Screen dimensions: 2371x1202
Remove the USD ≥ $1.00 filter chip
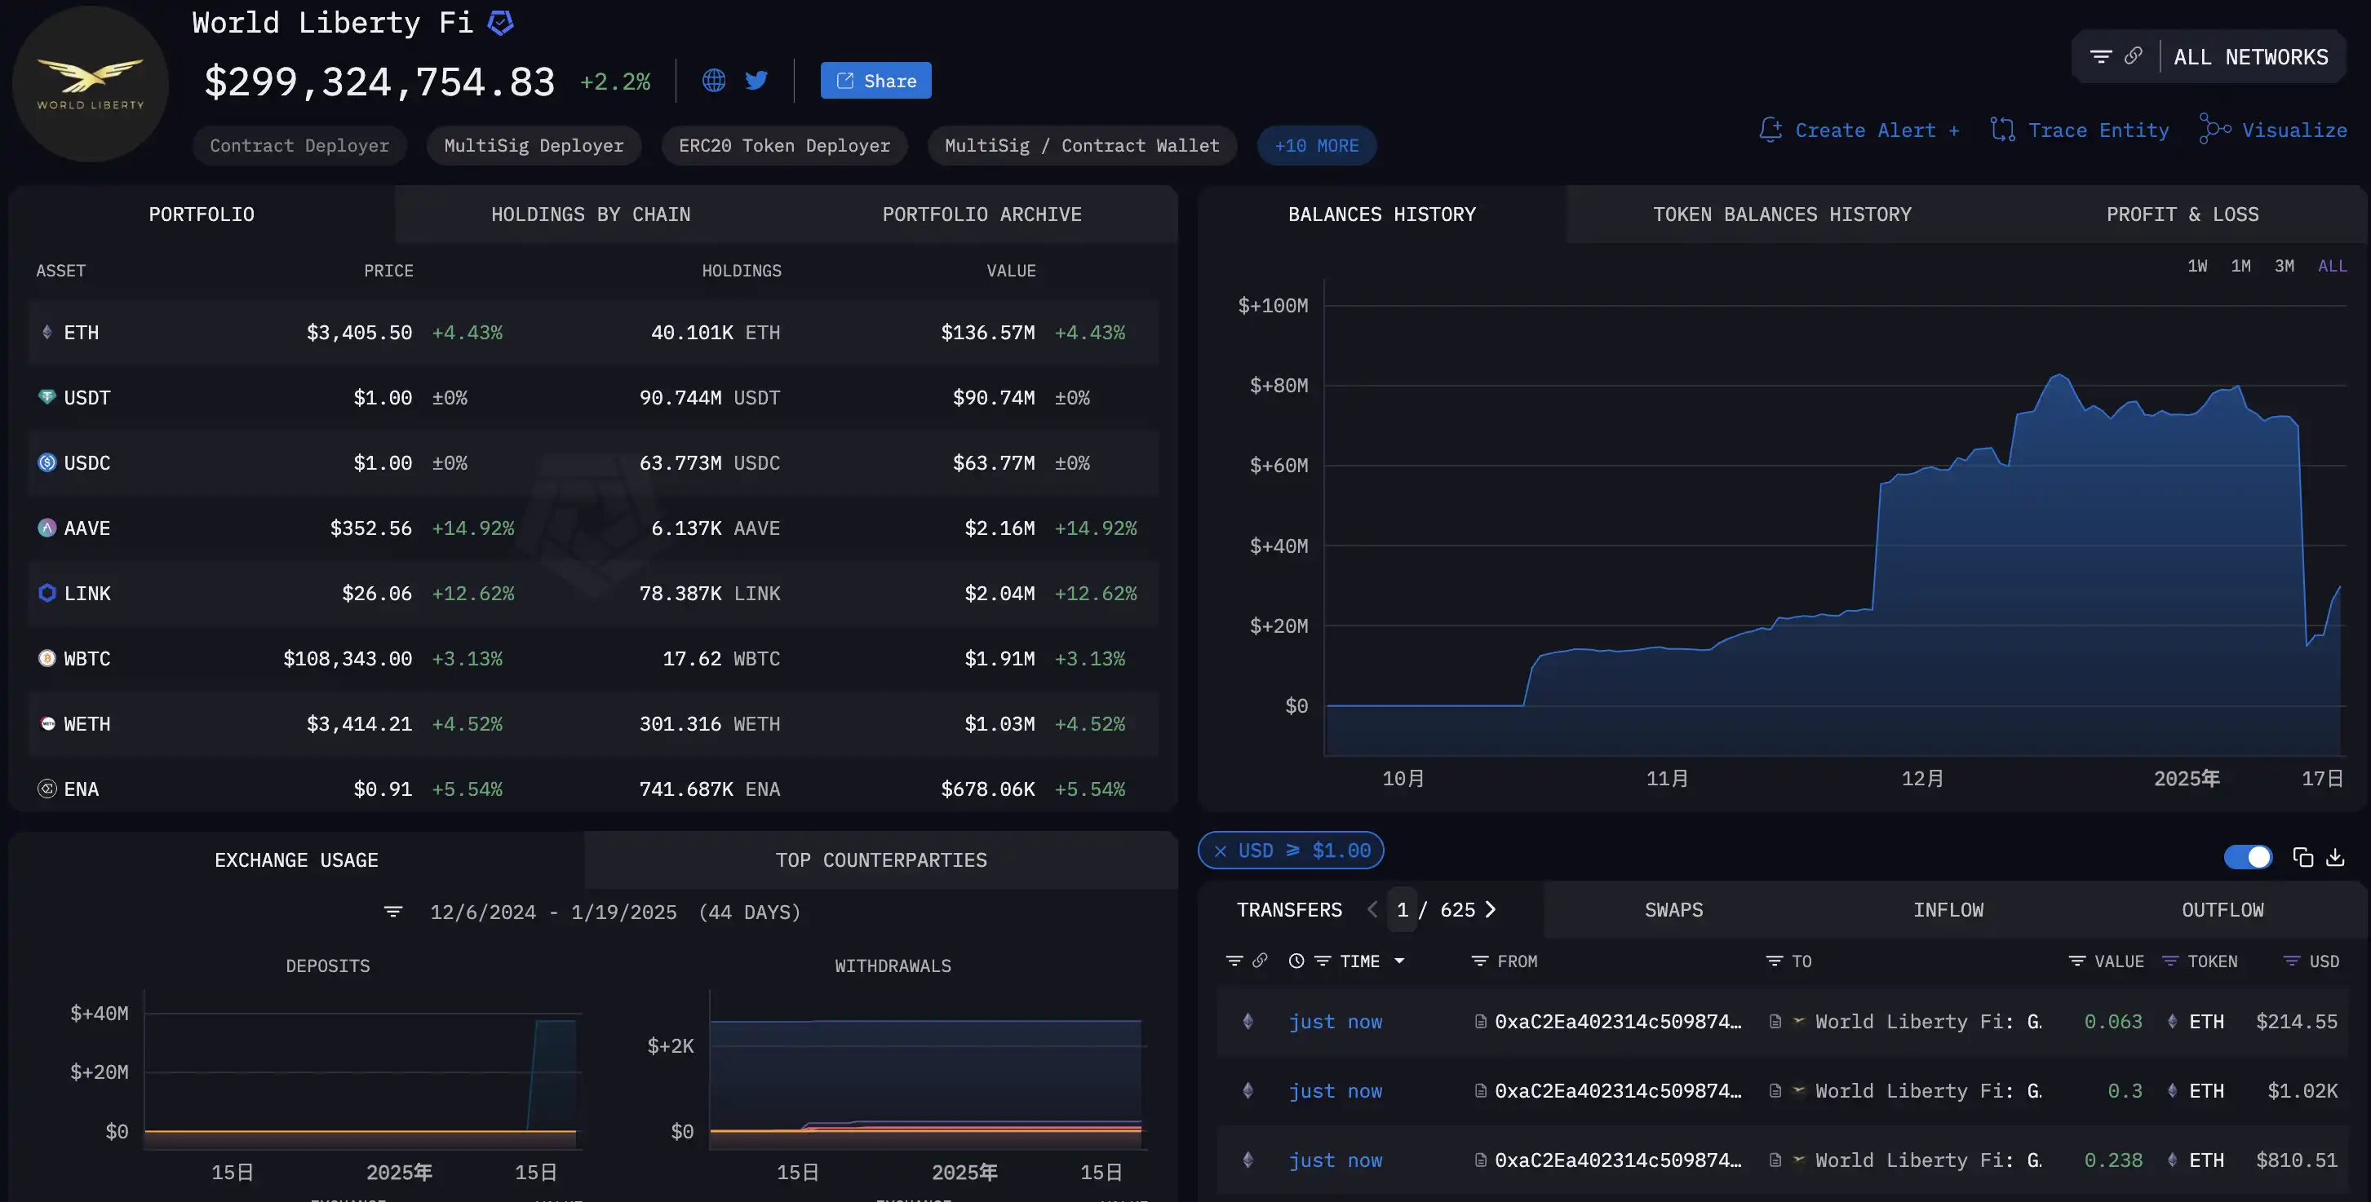coord(1221,851)
